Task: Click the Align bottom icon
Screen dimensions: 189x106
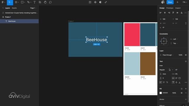Action: [x=182, y=13]
